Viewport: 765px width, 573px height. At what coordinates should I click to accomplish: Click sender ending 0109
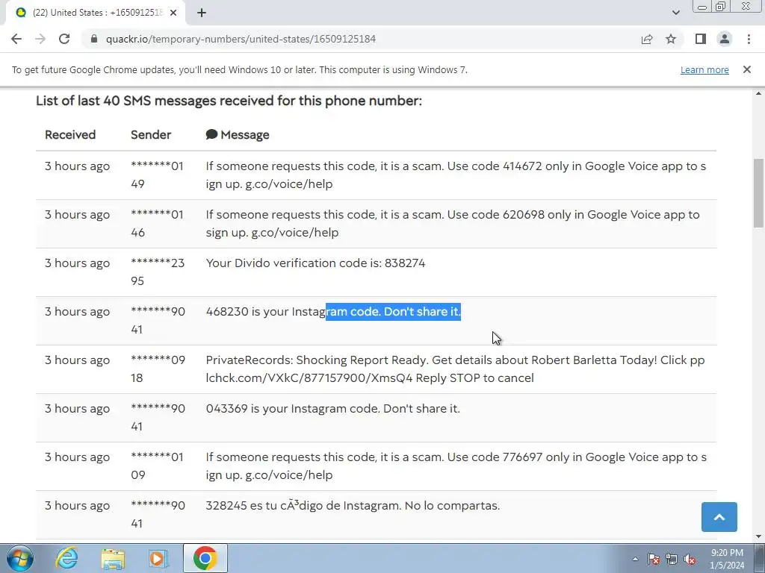tap(157, 466)
